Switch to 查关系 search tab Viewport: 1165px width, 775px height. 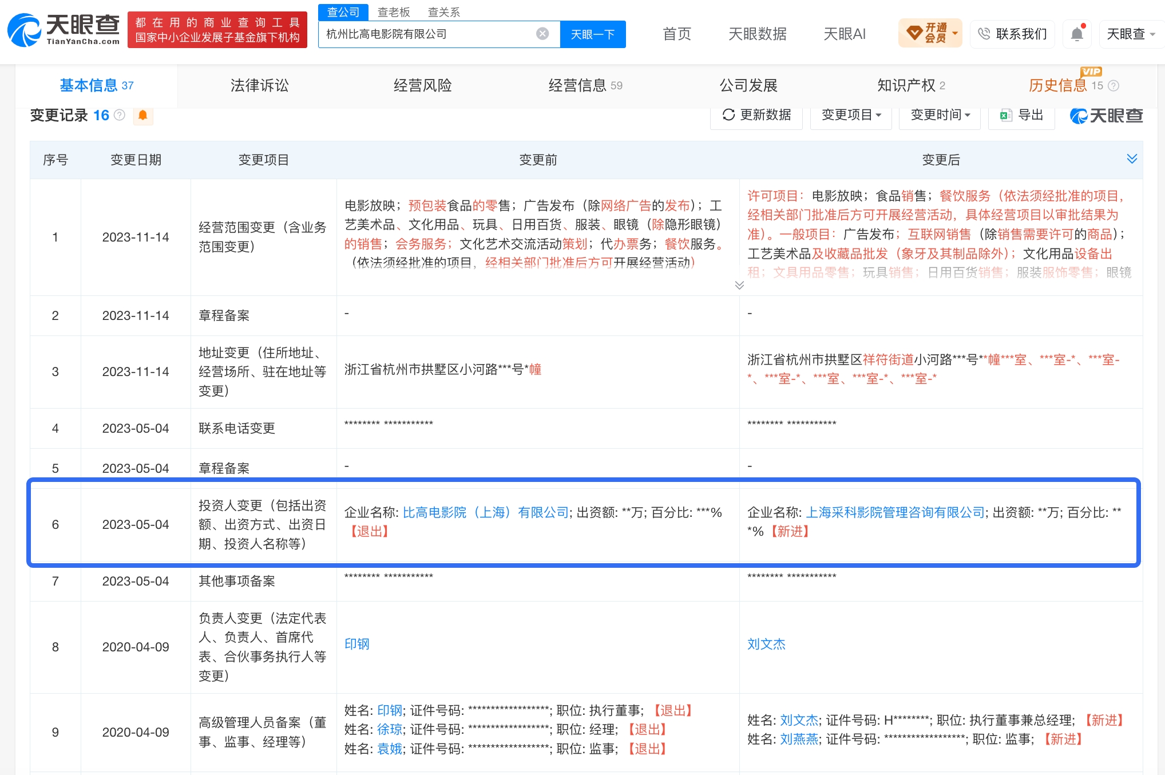point(444,12)
